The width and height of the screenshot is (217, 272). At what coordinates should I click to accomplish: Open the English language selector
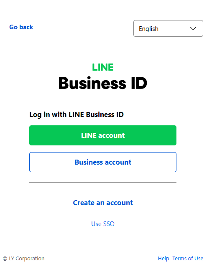(168, 28)
